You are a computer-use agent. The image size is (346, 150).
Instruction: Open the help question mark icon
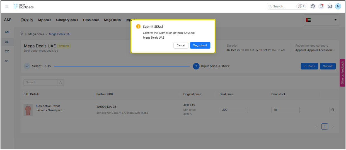click(x=313, y=6)
